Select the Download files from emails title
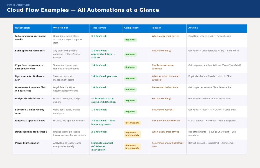 point(31,132)
